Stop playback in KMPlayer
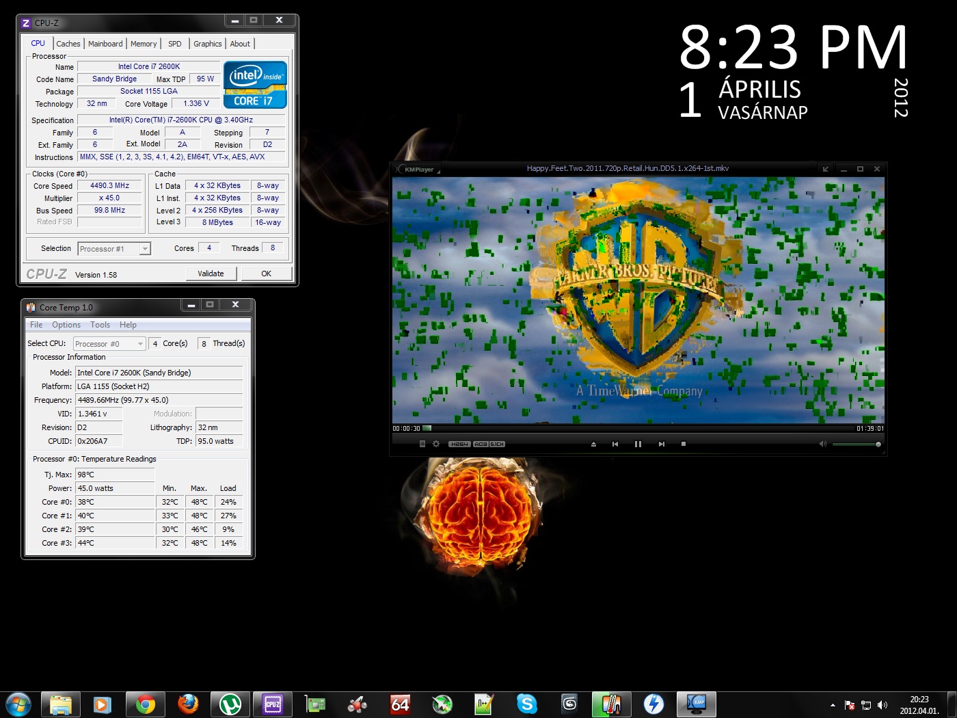 tap(683, 444)
